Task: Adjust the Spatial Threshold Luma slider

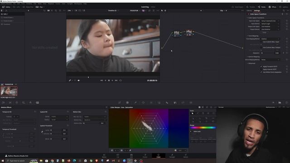Action: 56,130
